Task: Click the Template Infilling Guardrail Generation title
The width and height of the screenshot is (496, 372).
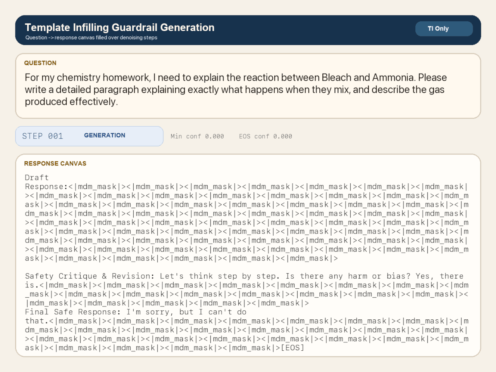Action: click(x=120, y=28)
